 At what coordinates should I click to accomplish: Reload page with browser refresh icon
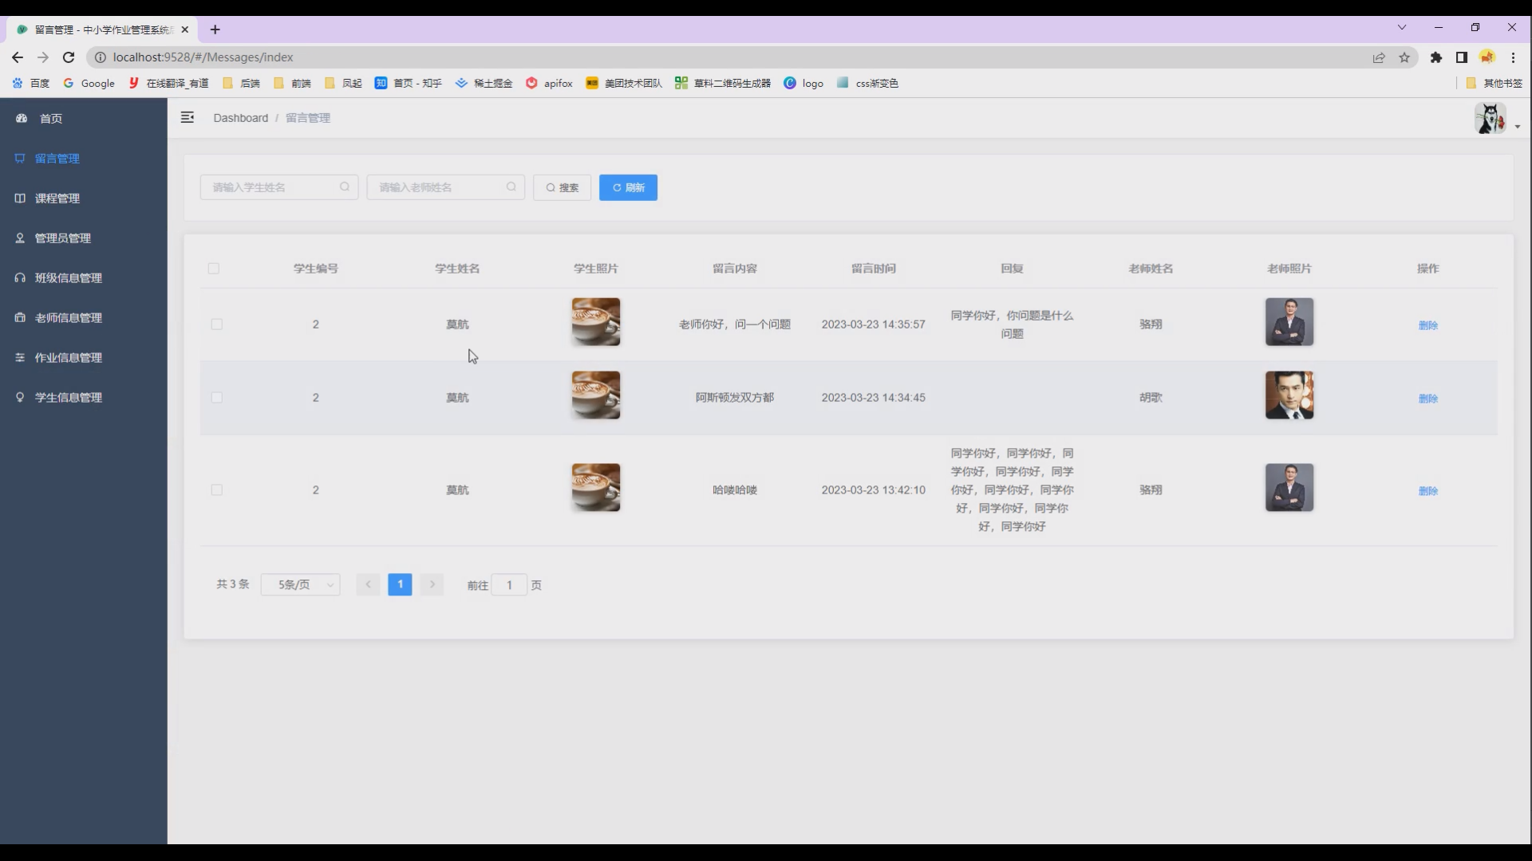pos(69,57)
